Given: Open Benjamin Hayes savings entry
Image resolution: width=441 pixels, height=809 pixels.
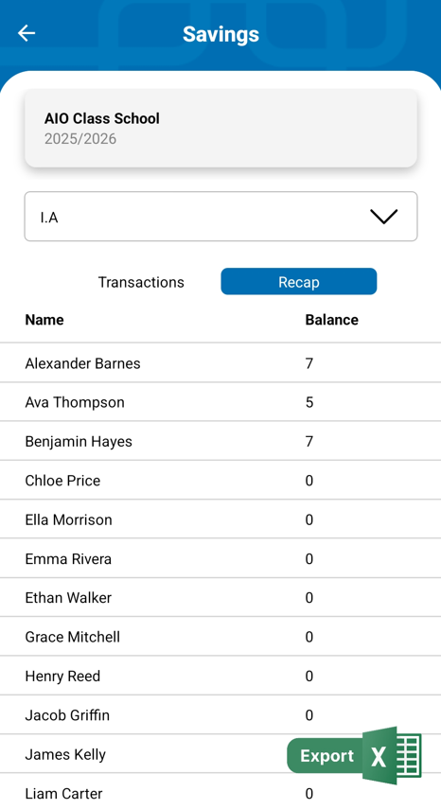Looking at the screenshot, I should 220,441.
